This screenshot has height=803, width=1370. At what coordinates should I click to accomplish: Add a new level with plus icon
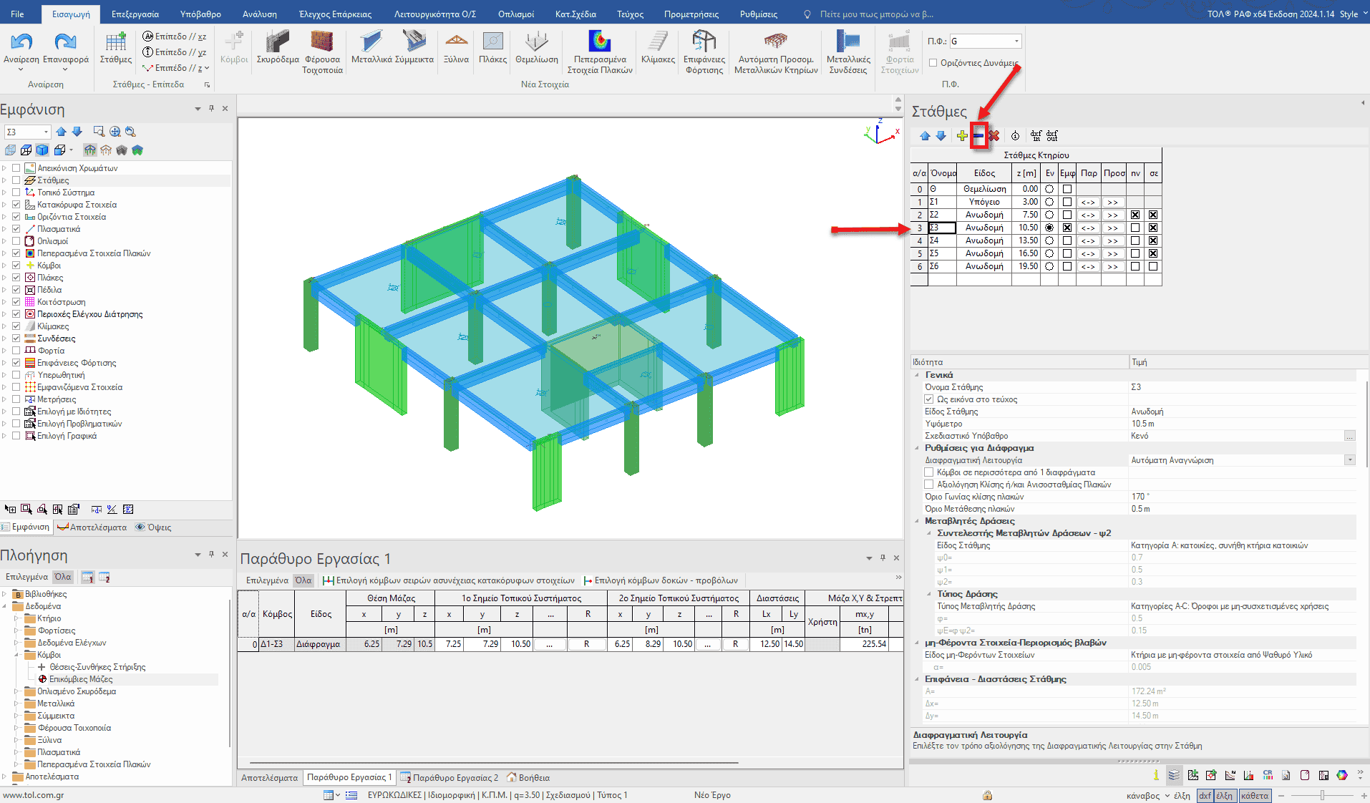point(962,136)
